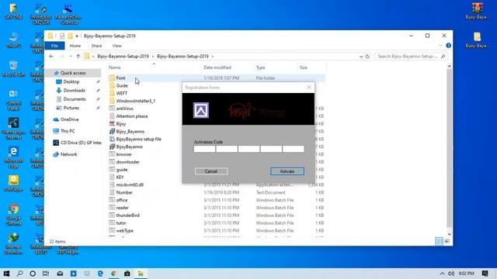
Task: Select the WEFT folder
Action: coord(122,93)
